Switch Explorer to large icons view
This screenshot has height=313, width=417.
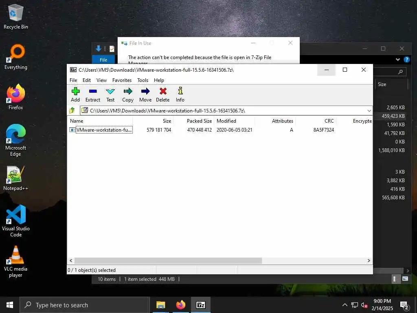405,279
